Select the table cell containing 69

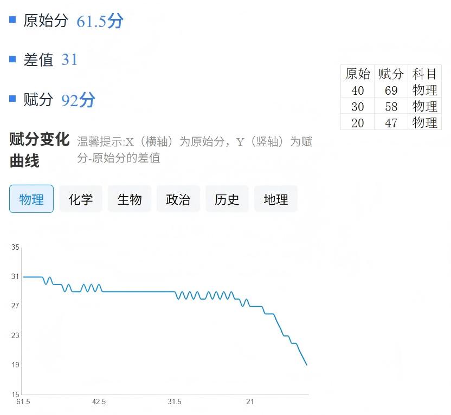pyautogui.click(x=391, y=90)
